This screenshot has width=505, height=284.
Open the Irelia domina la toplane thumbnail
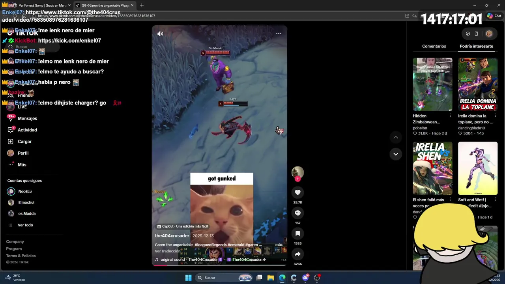478,84
